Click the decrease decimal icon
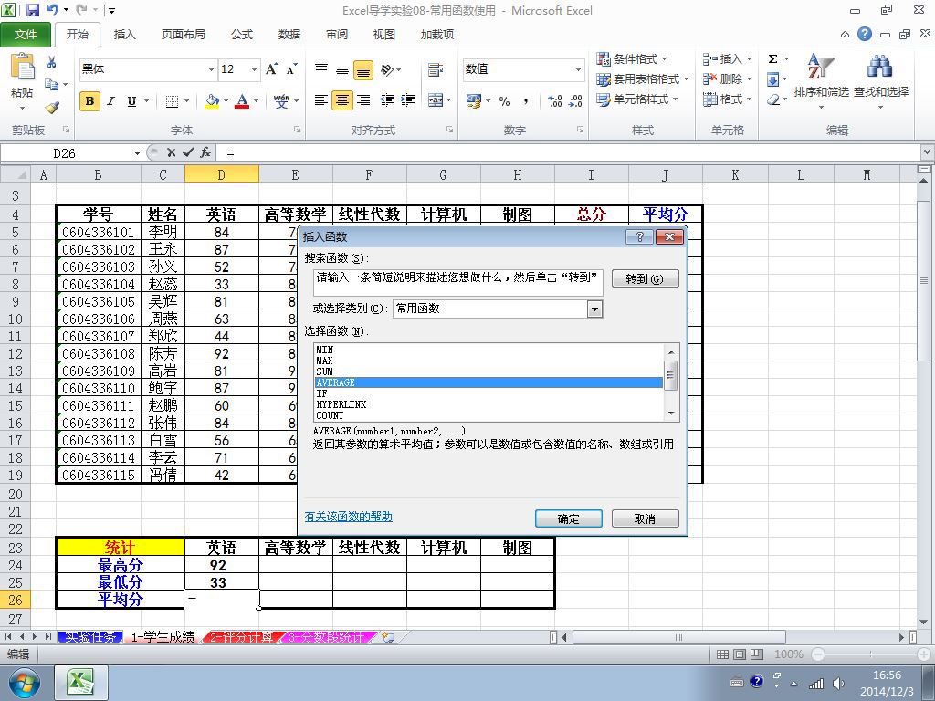 (575, 100)
